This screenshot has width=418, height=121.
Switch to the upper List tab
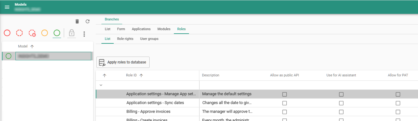click(107, 29)
